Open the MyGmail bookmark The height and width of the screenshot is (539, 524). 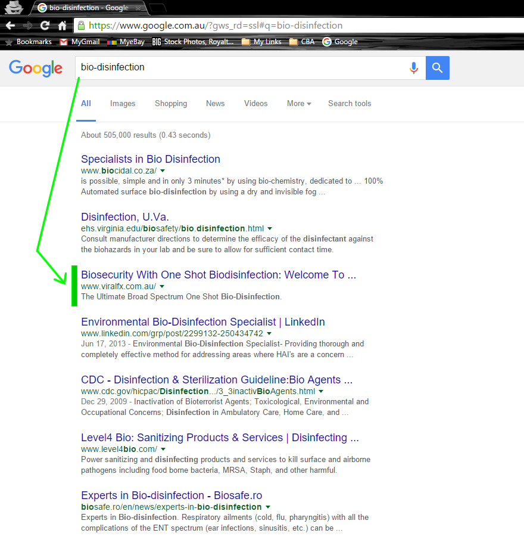pyautogui.click(x=80, y=42)
